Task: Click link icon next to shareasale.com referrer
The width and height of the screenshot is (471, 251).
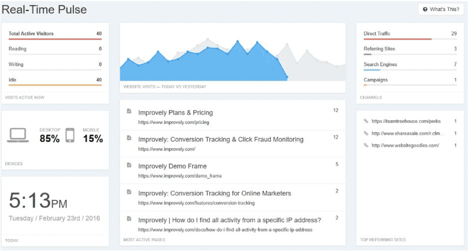Action: click(x=366, y=133)
